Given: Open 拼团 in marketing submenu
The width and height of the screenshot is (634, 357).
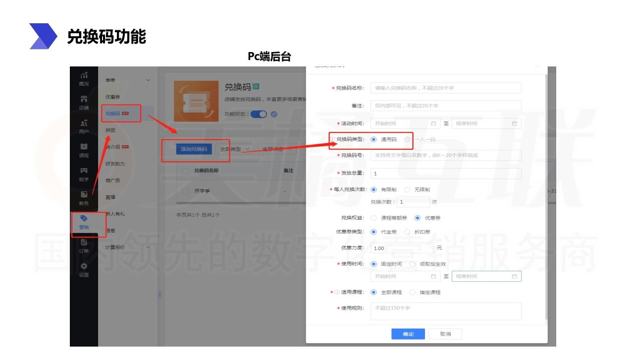Looking at the screenshot, I should click(x=110, y=130).
